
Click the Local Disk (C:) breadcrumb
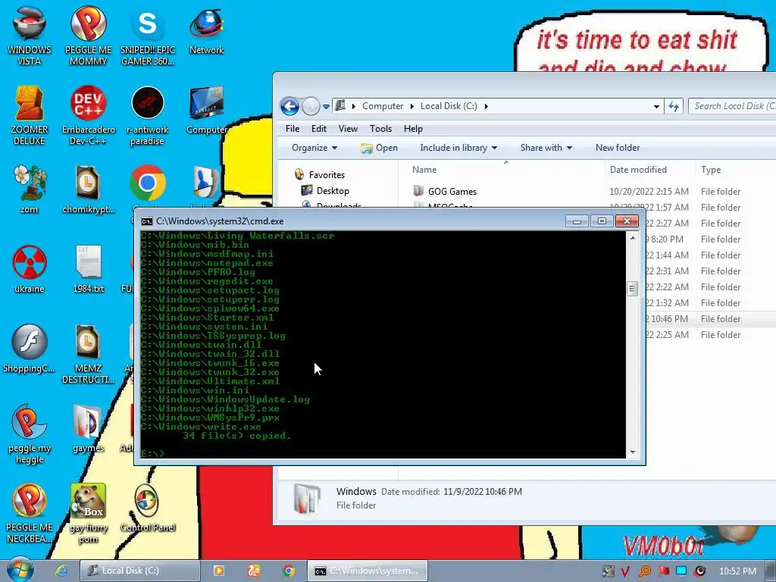click(x=449, y=106)
